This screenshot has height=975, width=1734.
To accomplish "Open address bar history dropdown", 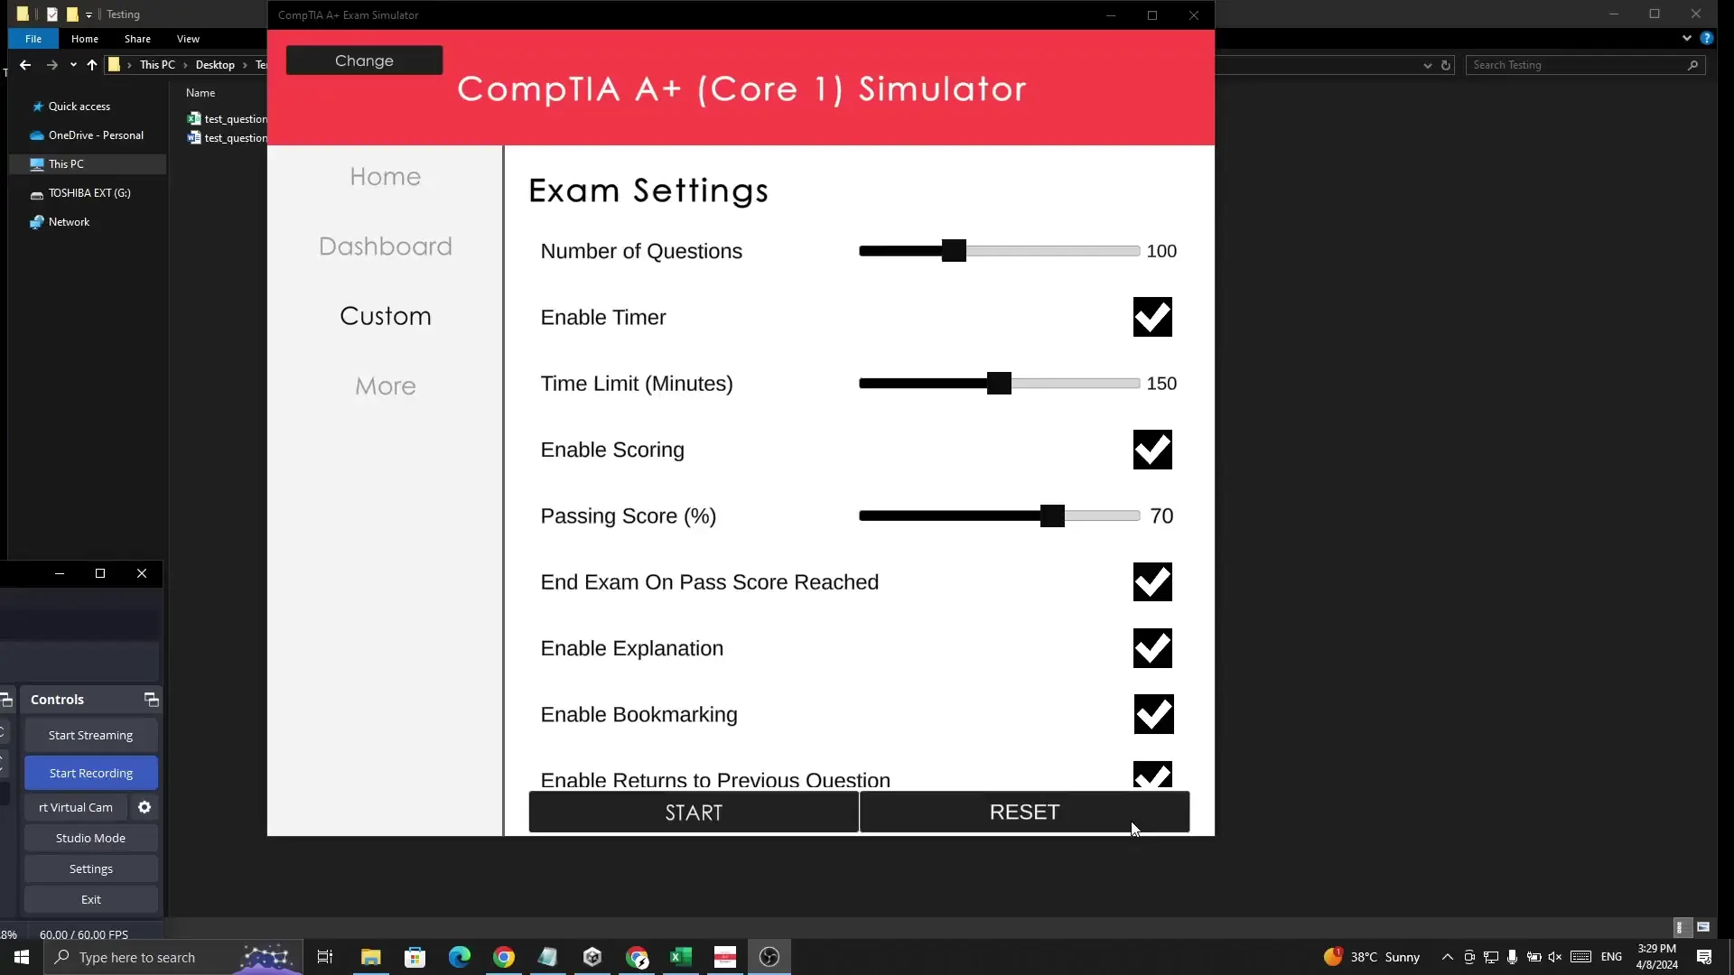I will click(1427, 65).
